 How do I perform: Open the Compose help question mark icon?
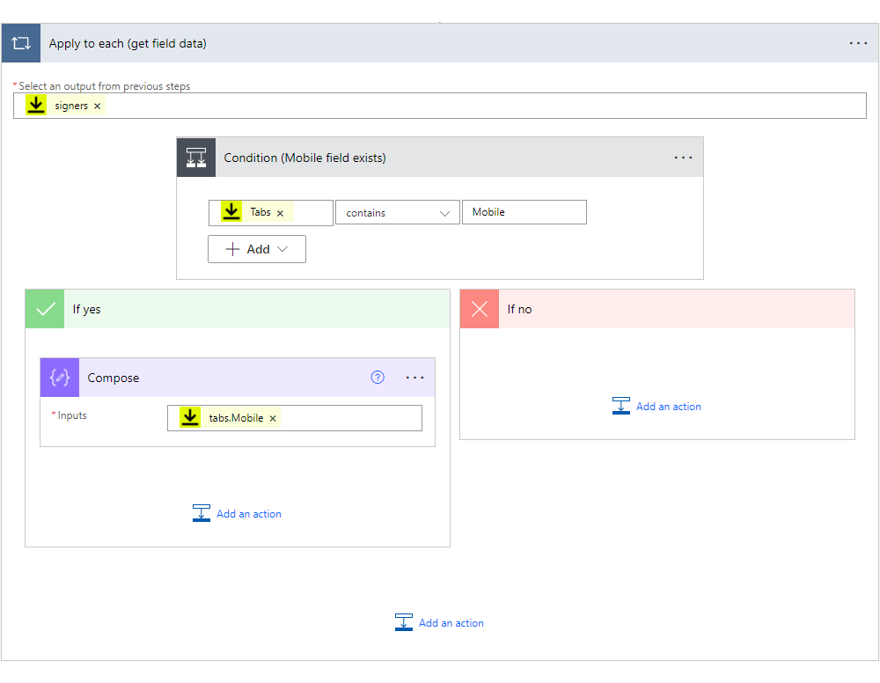(377, 377)
